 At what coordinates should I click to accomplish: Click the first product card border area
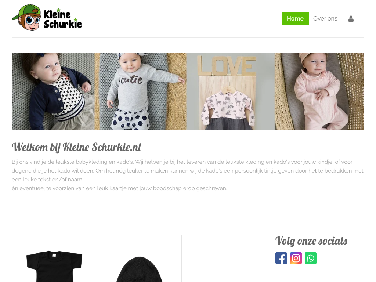(x=54, y=258)
